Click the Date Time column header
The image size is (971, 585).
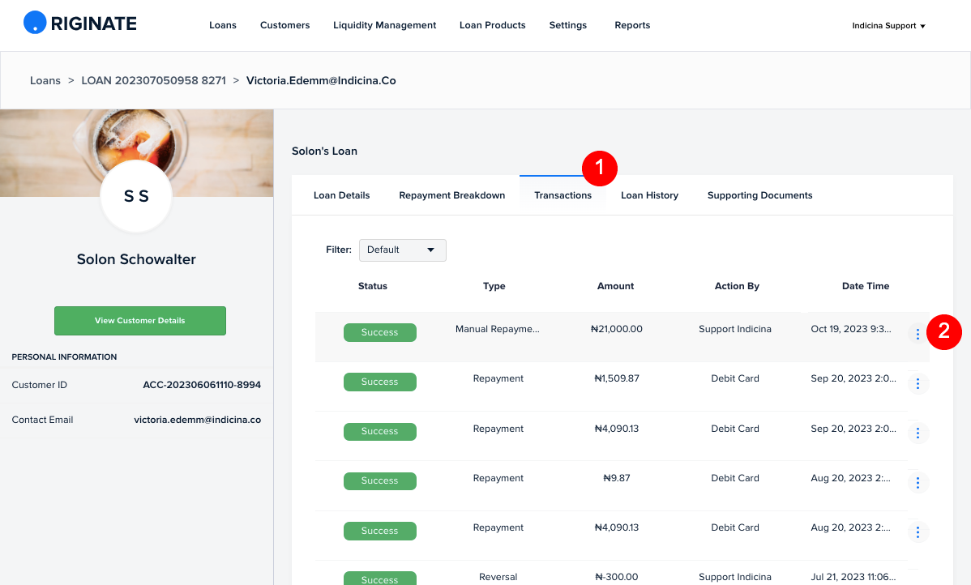[866, 286]
